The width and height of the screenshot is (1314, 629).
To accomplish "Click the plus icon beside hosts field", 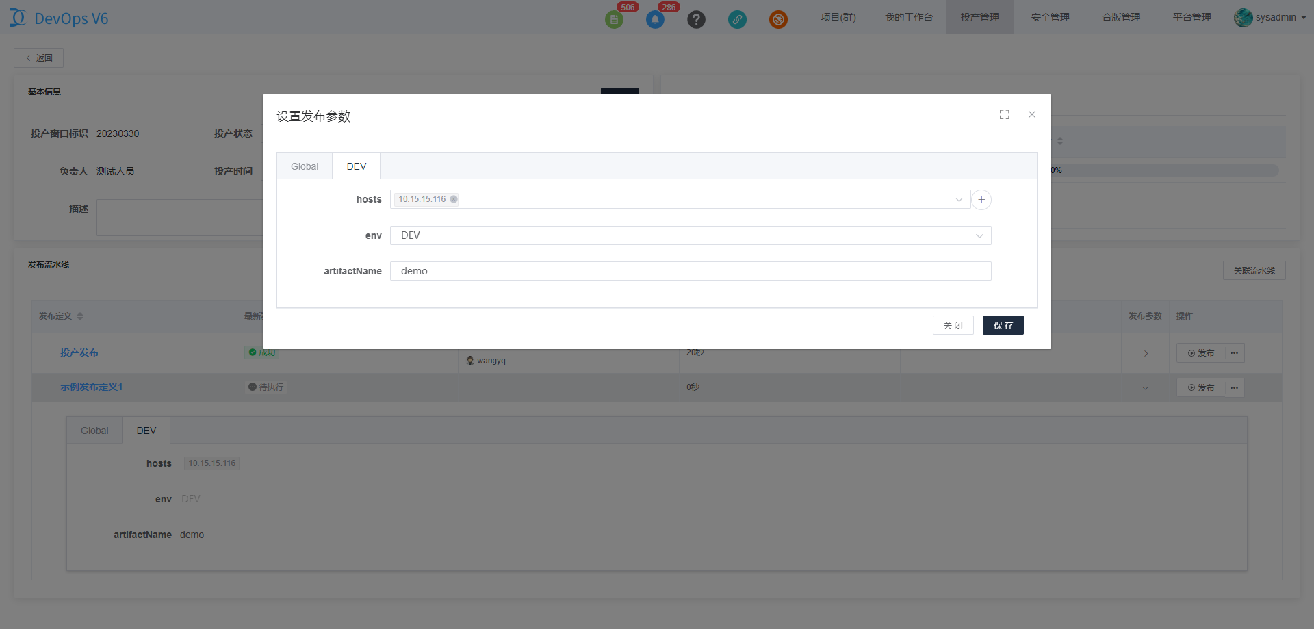I will [x=981, y=199].
